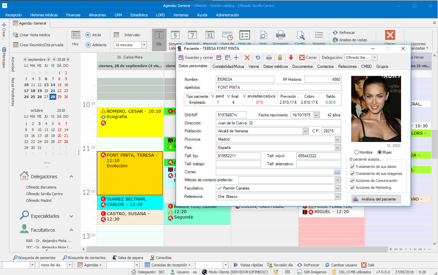This screenshot has height=275, width=438.
Task: Click Análisis del paciente button
Action: pyautogui.click(x=376, y=199)
